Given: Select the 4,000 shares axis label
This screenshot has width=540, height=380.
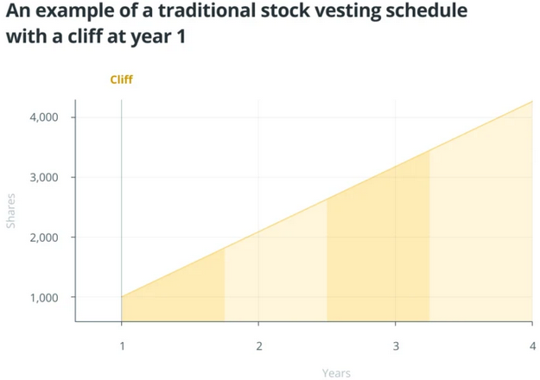Looking at the screenshot, I should 42,117.
